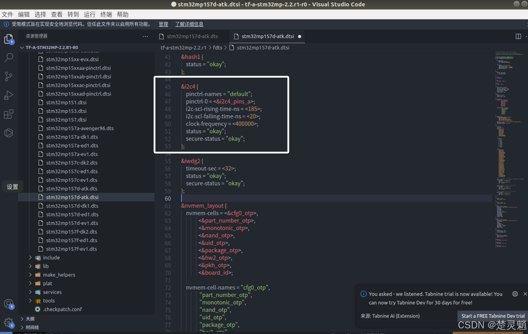Click tf-a-stm32mp-2.2.r1 breadcrumb segment
This screenshot has width=528, height=334.
coord(183,48)
